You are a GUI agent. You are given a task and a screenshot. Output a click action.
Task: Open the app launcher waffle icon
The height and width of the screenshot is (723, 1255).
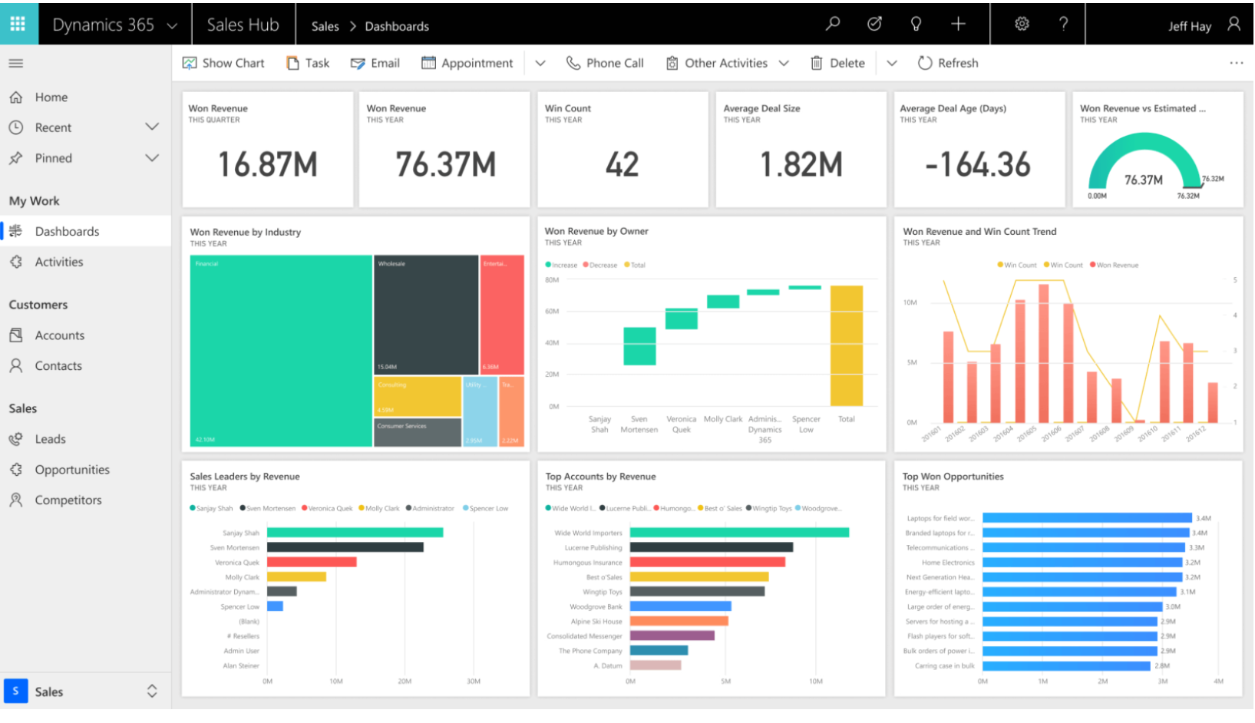point(18,24)
